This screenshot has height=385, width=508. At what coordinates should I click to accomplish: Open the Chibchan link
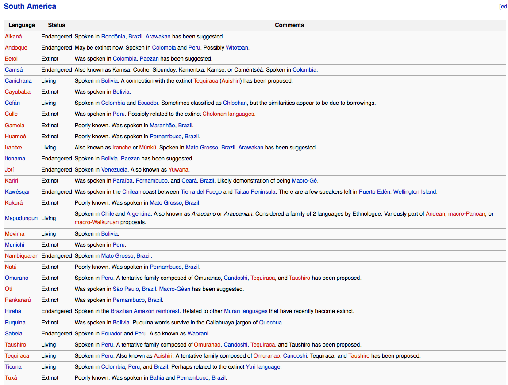pos(235,103)
